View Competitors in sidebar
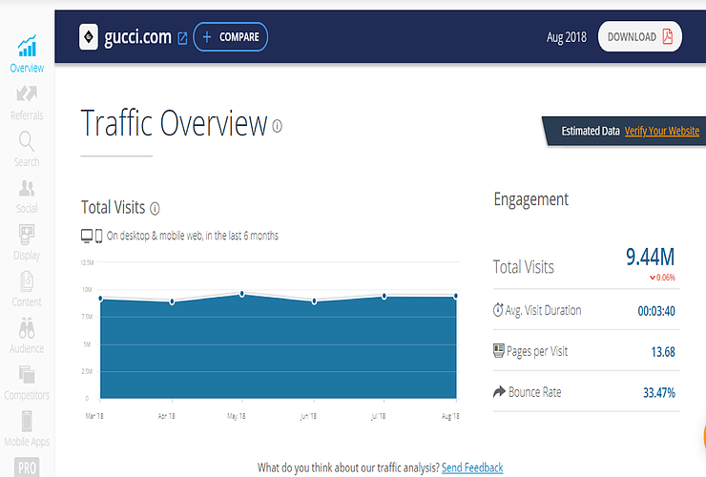The image size is (706, 477). 27,381
